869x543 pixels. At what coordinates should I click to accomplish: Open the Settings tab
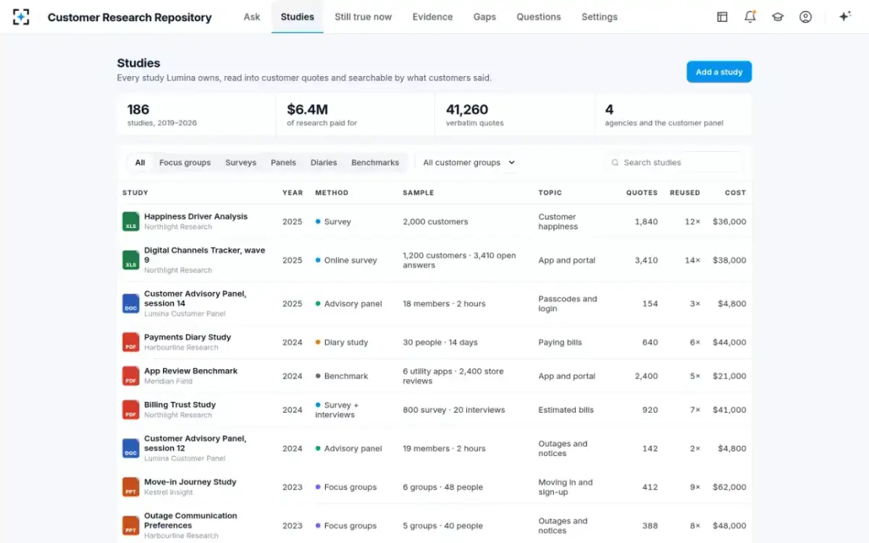click(x=600, y=17)
